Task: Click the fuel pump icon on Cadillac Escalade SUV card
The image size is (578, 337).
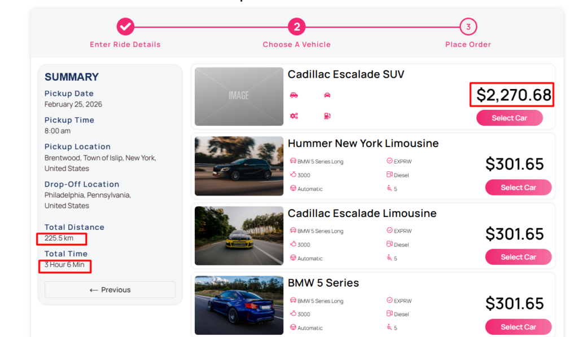Action: [x=327, y=114]
